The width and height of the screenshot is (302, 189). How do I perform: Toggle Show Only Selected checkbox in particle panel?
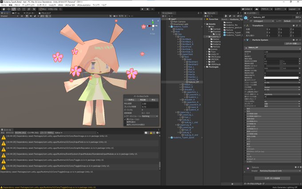(x=125, y=125)
